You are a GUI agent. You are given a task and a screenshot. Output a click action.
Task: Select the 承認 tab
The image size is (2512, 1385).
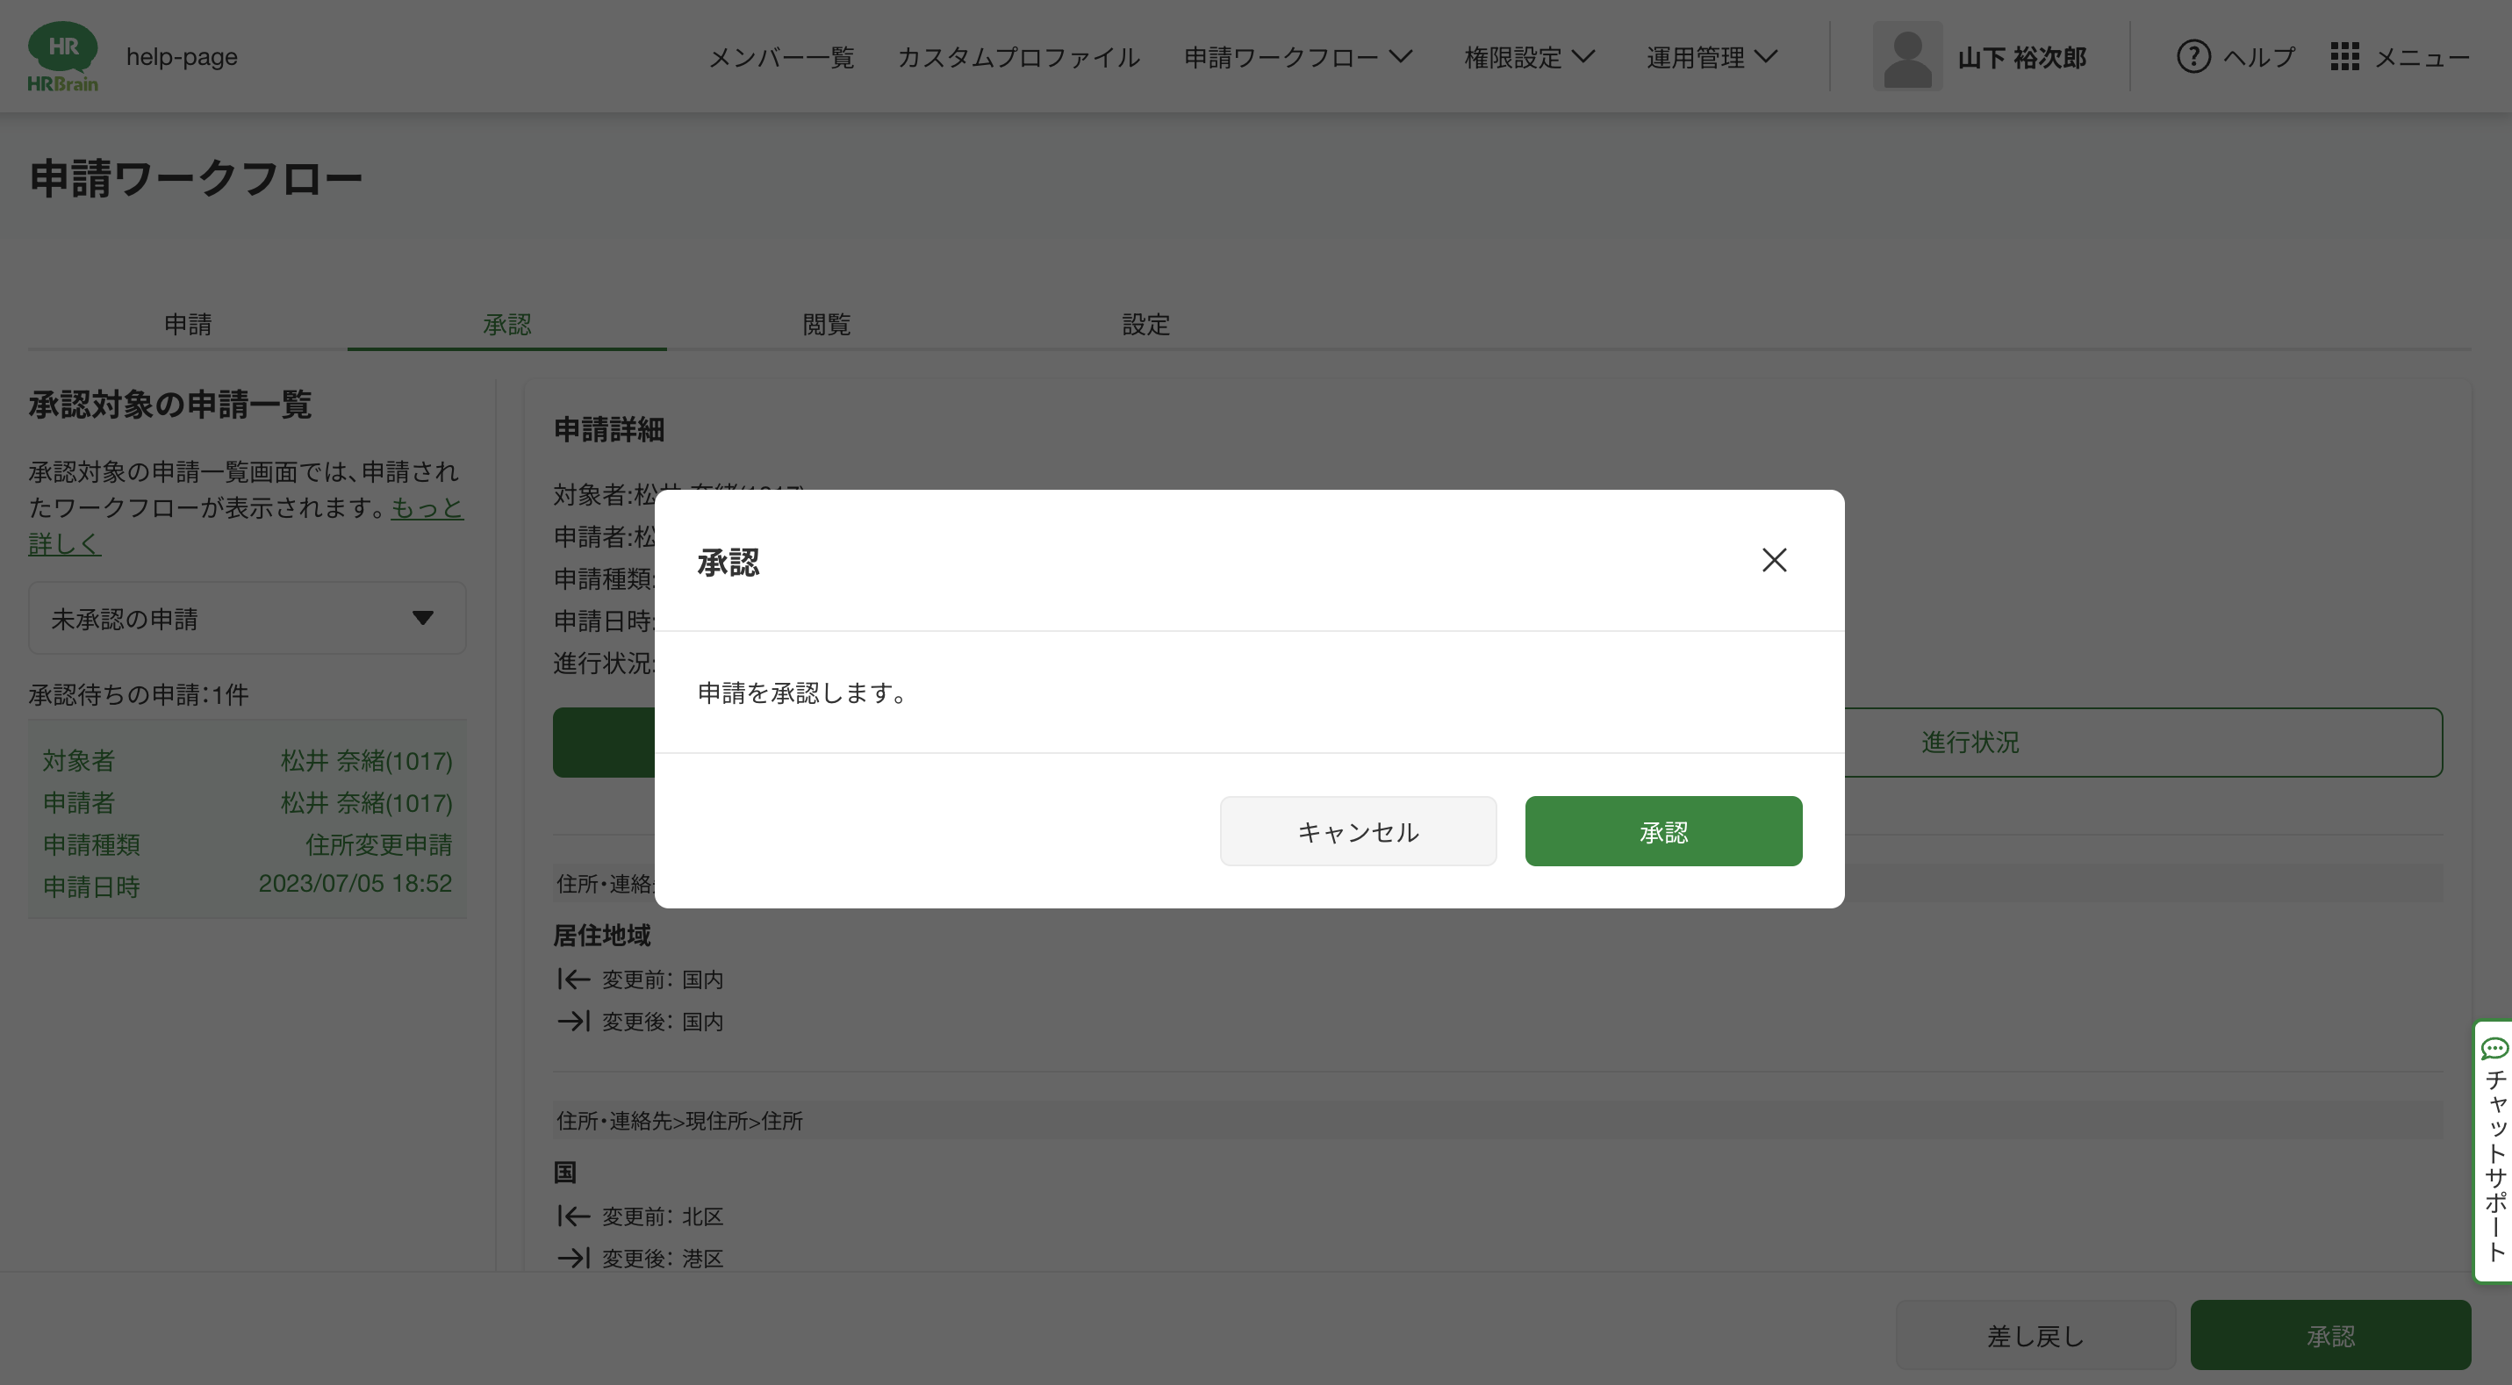pos(507,324)
